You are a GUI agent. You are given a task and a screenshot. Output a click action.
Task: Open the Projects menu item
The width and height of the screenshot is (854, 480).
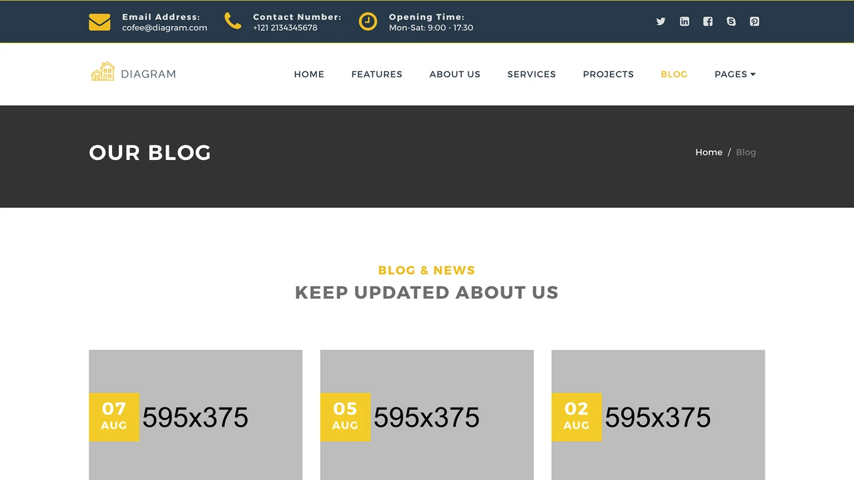608,74
